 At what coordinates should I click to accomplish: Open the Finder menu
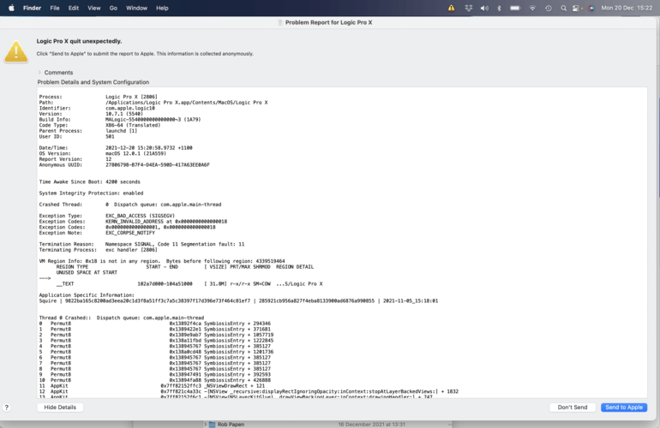[x=32, y=8]
